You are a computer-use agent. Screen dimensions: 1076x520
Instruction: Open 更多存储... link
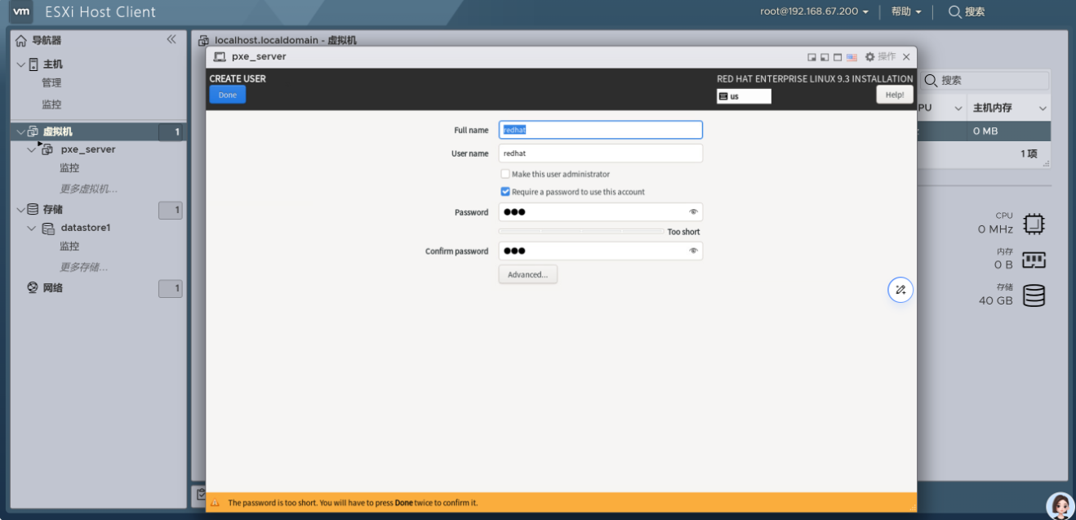click(x=83, y=268)
